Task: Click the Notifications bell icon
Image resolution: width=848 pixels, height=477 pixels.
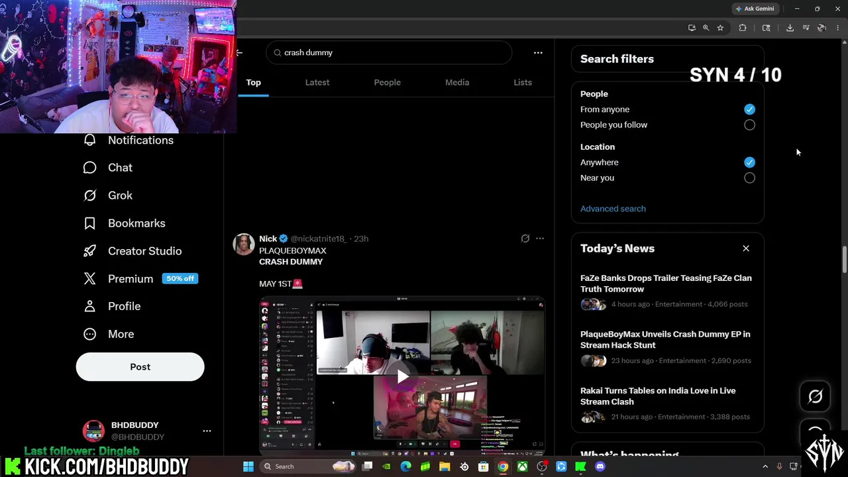Action: point(89,140)
